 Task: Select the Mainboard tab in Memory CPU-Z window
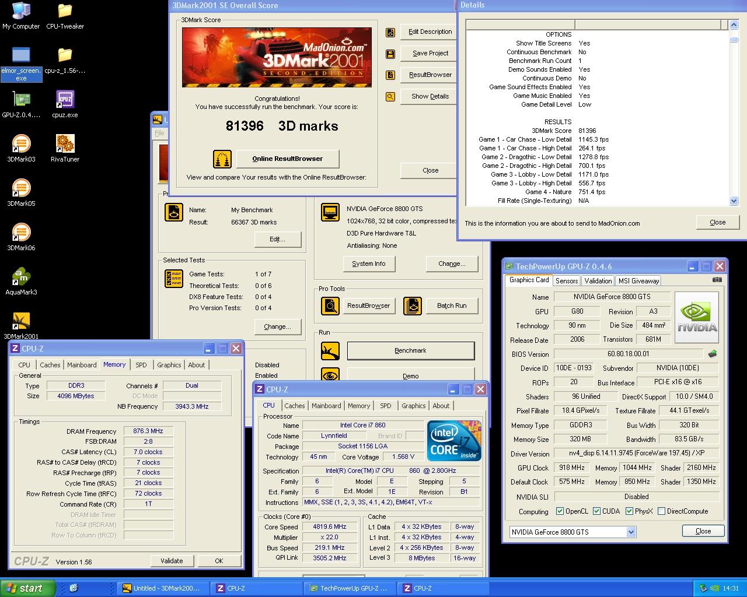pos(82,365)
